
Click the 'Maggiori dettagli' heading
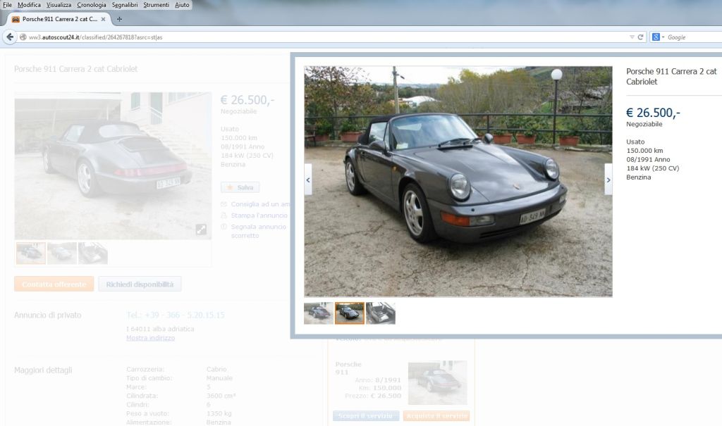pyautogui.click(x=43, y=370)
